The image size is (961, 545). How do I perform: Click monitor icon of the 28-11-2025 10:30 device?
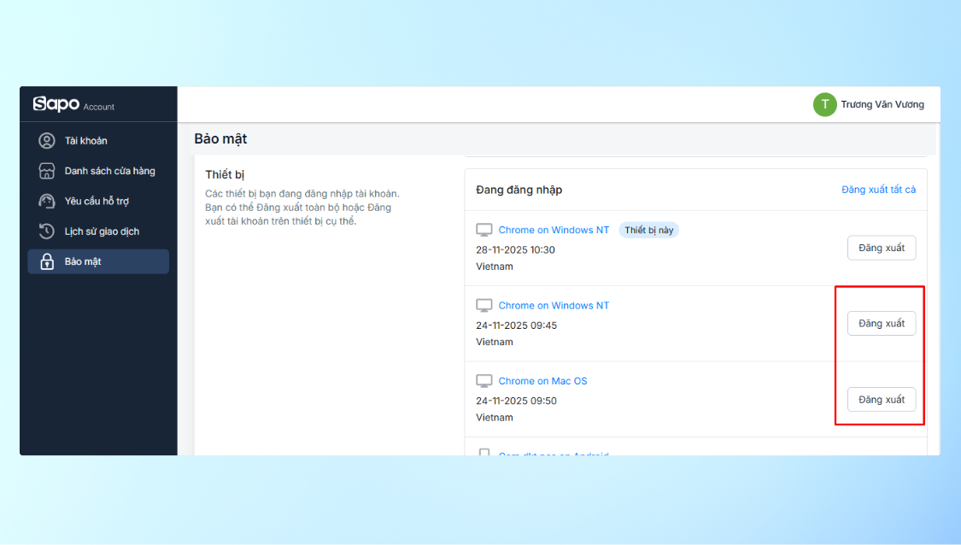[x=484, y=230]
